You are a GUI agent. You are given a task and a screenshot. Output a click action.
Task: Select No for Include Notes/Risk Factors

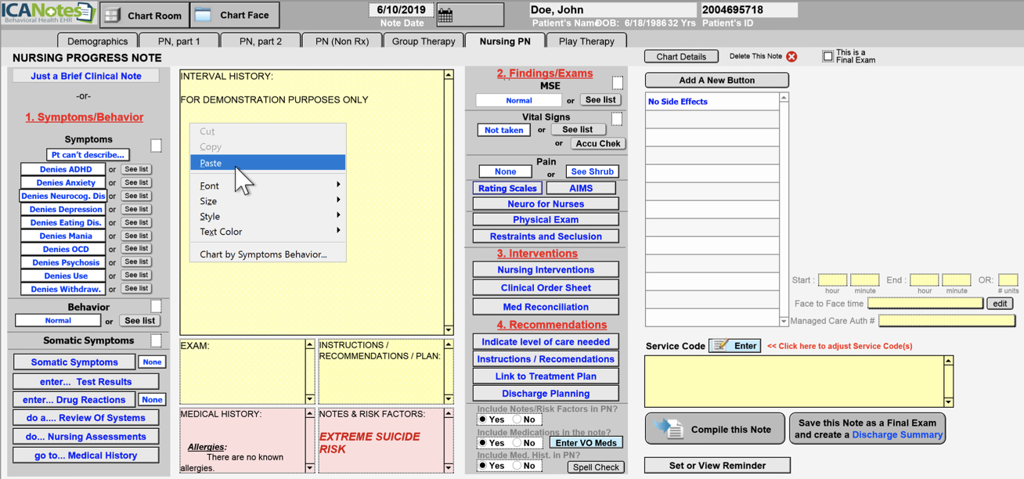tap(517, 420)
